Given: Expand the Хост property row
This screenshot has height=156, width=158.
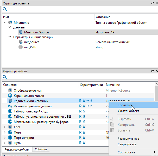Looking at the screenshot, I should pos(4,127).
